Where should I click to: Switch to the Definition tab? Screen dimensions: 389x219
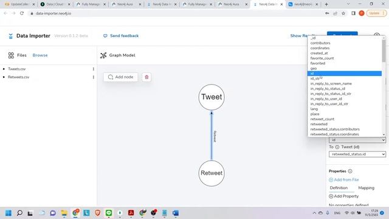tap(339, 188)
